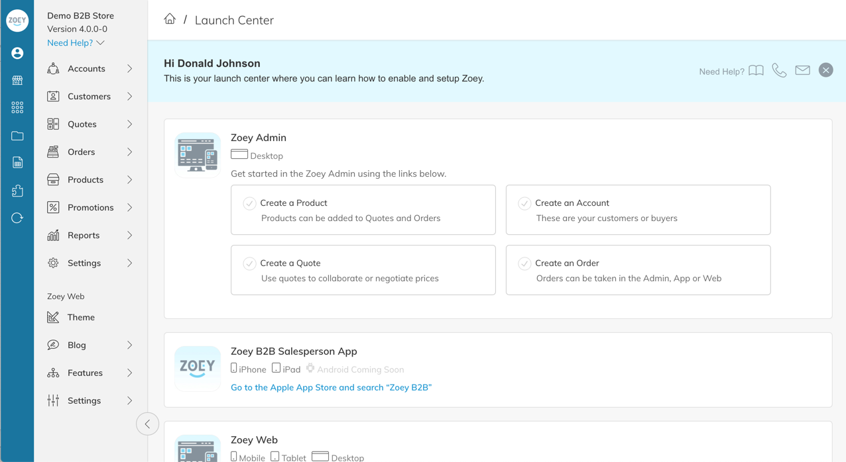Viewport: 846px width, 462px height.
Task: Open the Orders menu item
Action: [90, 152]
